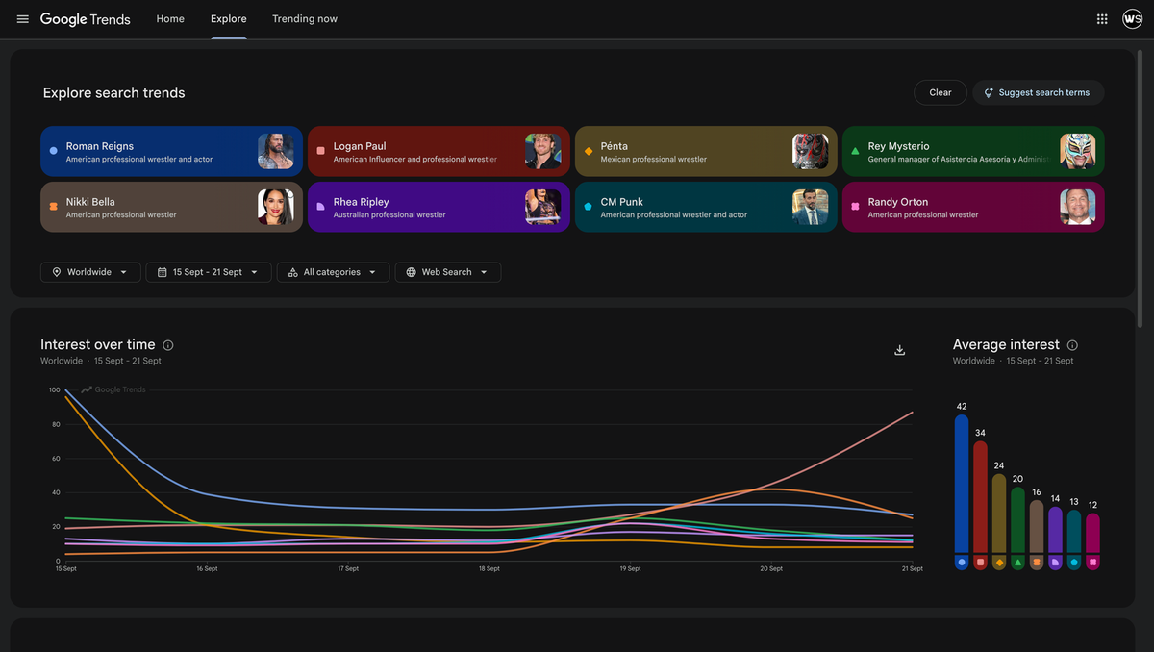Show info for Interest over time
The width and height of the screenshot is (1154, 652).
(x=168, y=345)
